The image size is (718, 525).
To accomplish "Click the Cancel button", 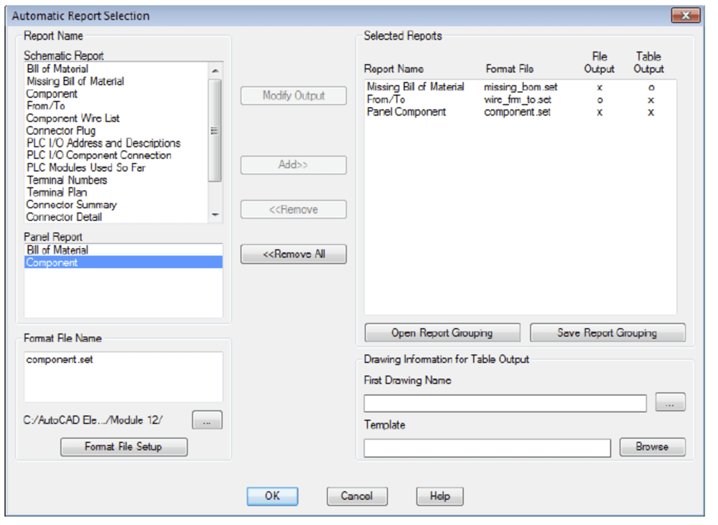I will (x=357, y=496).
